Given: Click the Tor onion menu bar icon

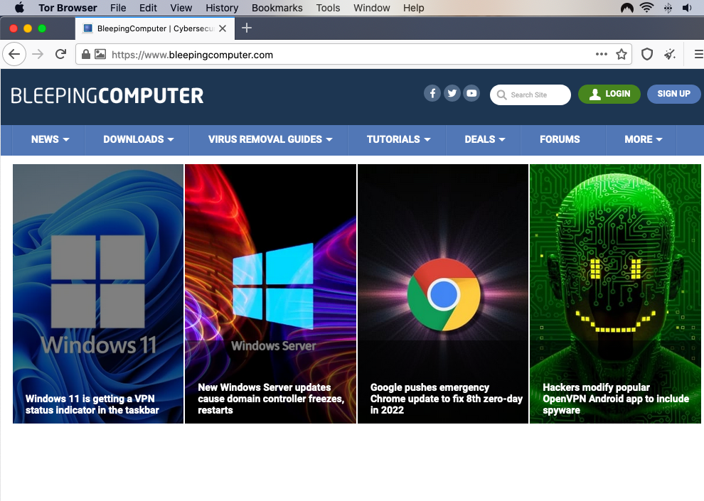Looking at the screenshot, I should [x=626, y=8].
